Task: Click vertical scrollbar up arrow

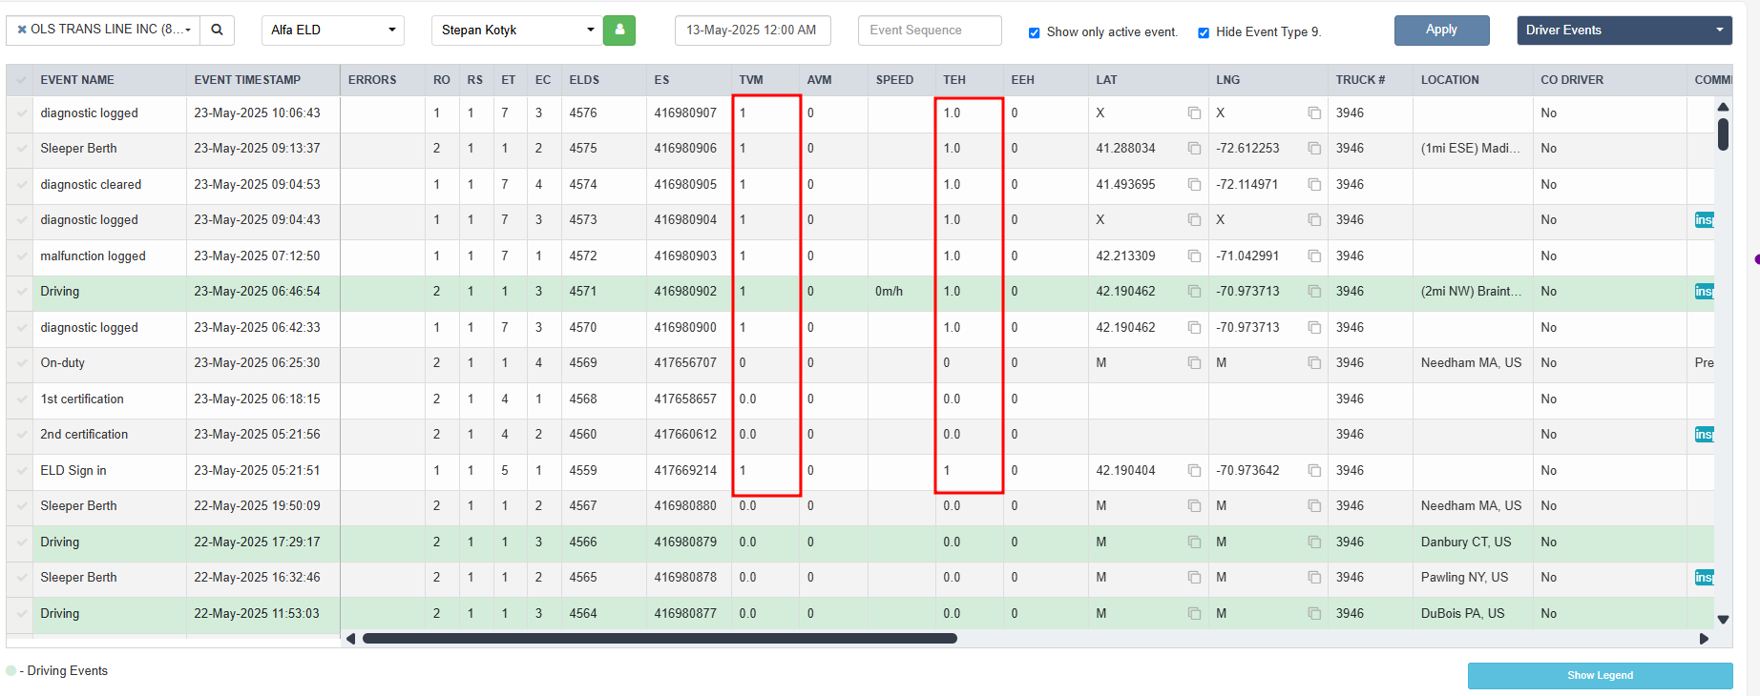Action: tap(1723, 107)
